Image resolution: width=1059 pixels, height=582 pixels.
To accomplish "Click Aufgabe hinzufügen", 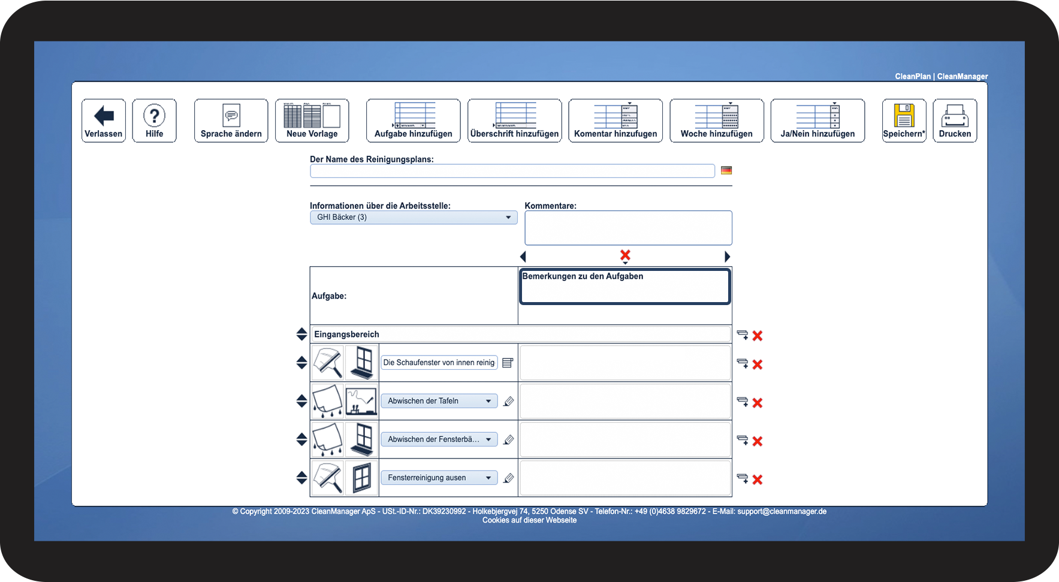I will (413, 120).
